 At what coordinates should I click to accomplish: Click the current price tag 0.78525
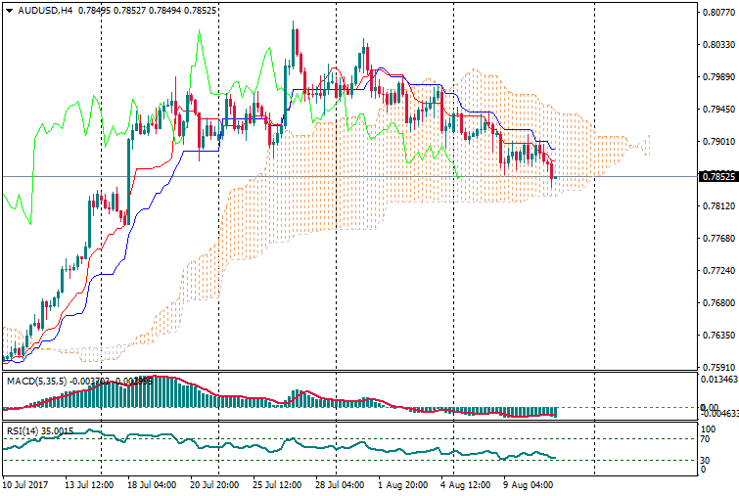click(716, 176)
